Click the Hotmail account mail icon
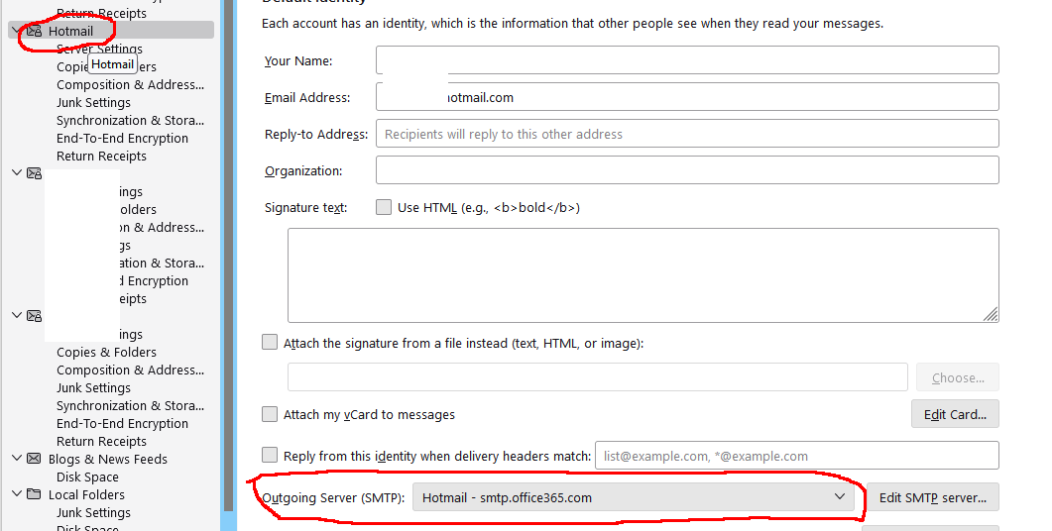The width and height of the screenshot is (1052, 531). coord(35,31)
